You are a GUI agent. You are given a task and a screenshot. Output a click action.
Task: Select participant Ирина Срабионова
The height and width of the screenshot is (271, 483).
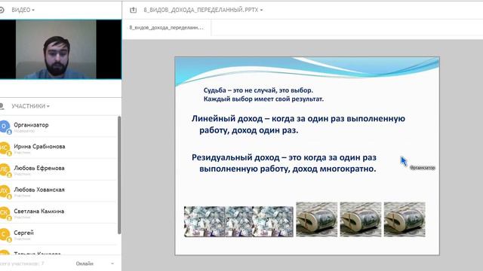coord(59,148)
